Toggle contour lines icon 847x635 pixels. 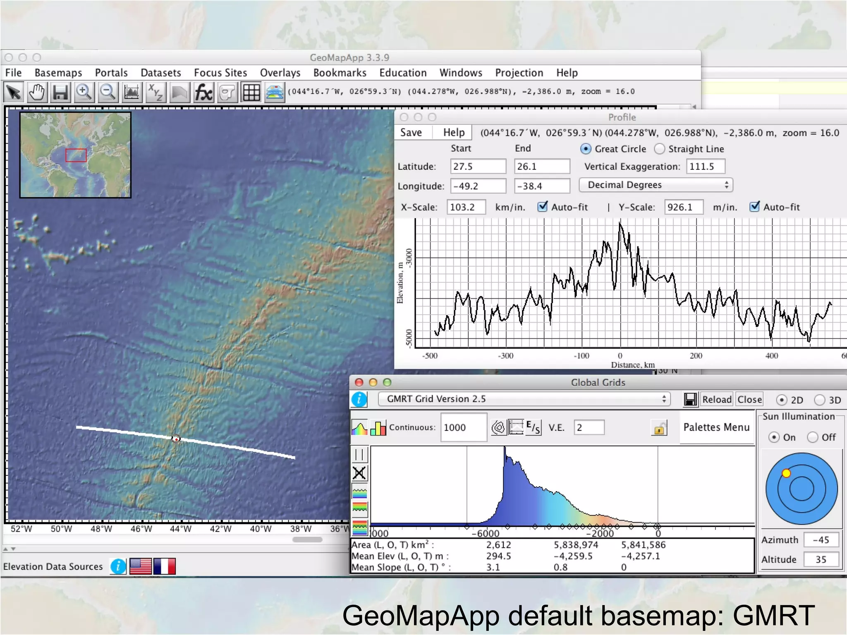[x=498, y=427]
